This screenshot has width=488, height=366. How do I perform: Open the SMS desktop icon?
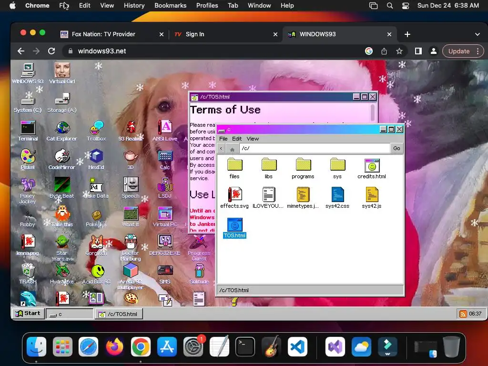(164, 274)
